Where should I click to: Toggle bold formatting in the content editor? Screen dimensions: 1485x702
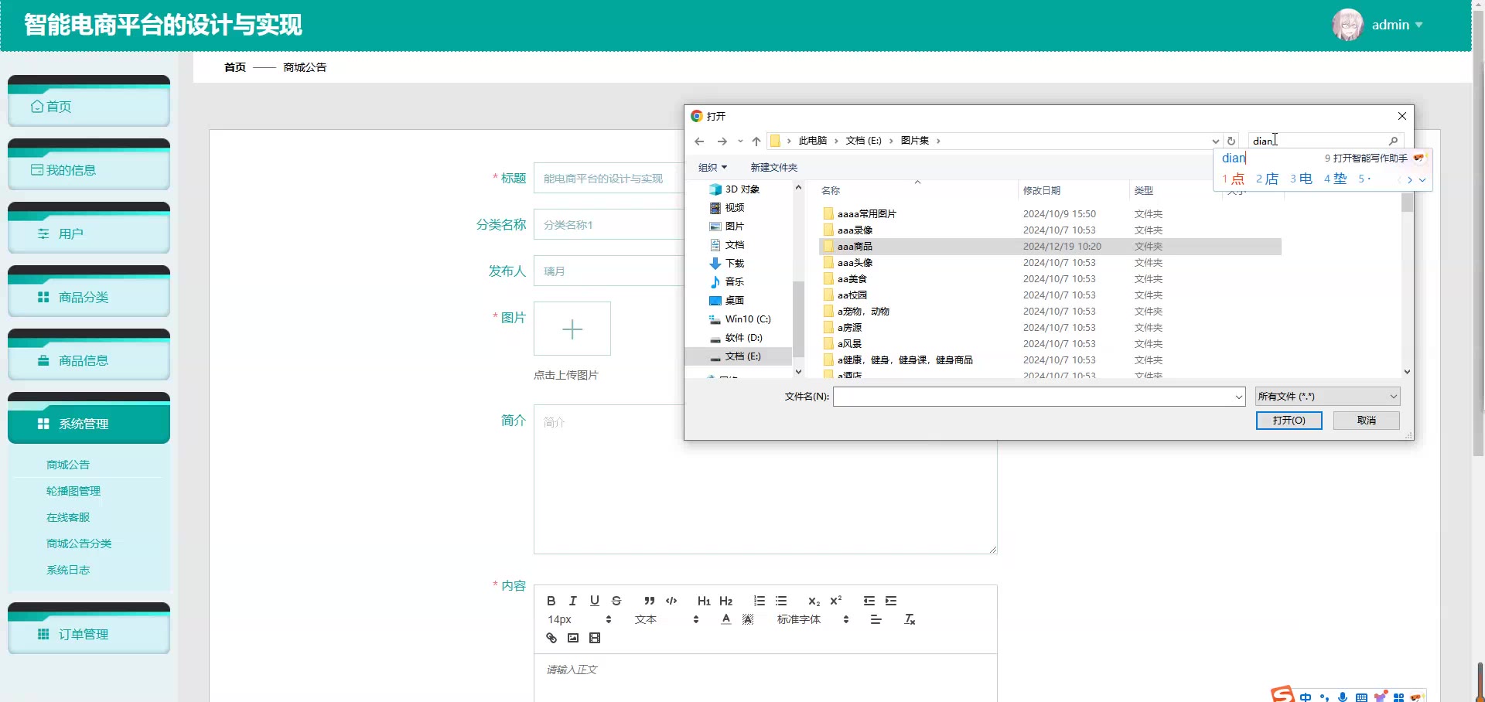pyautogui.click(x=551, y=601)
